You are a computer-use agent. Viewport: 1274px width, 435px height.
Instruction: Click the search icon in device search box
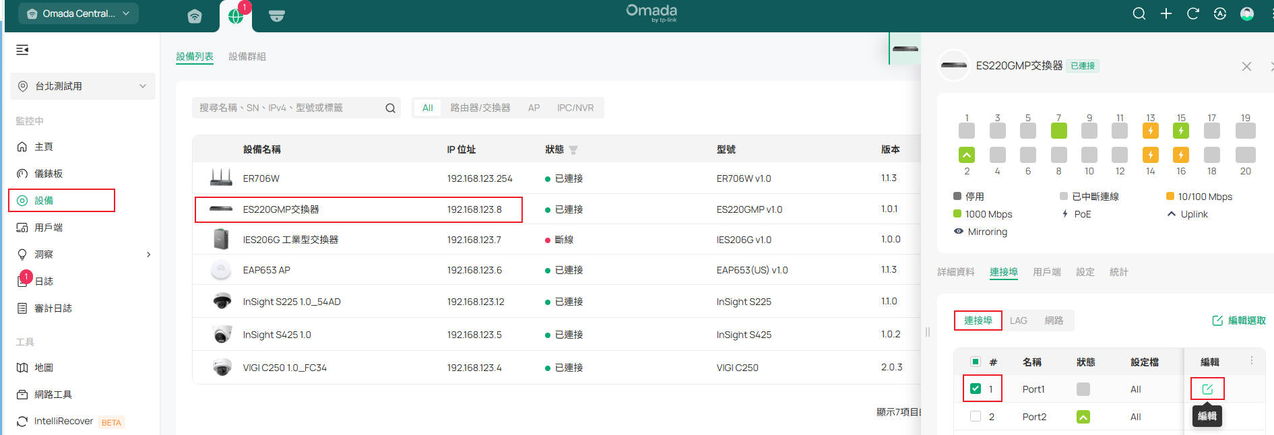click(390, 108)
